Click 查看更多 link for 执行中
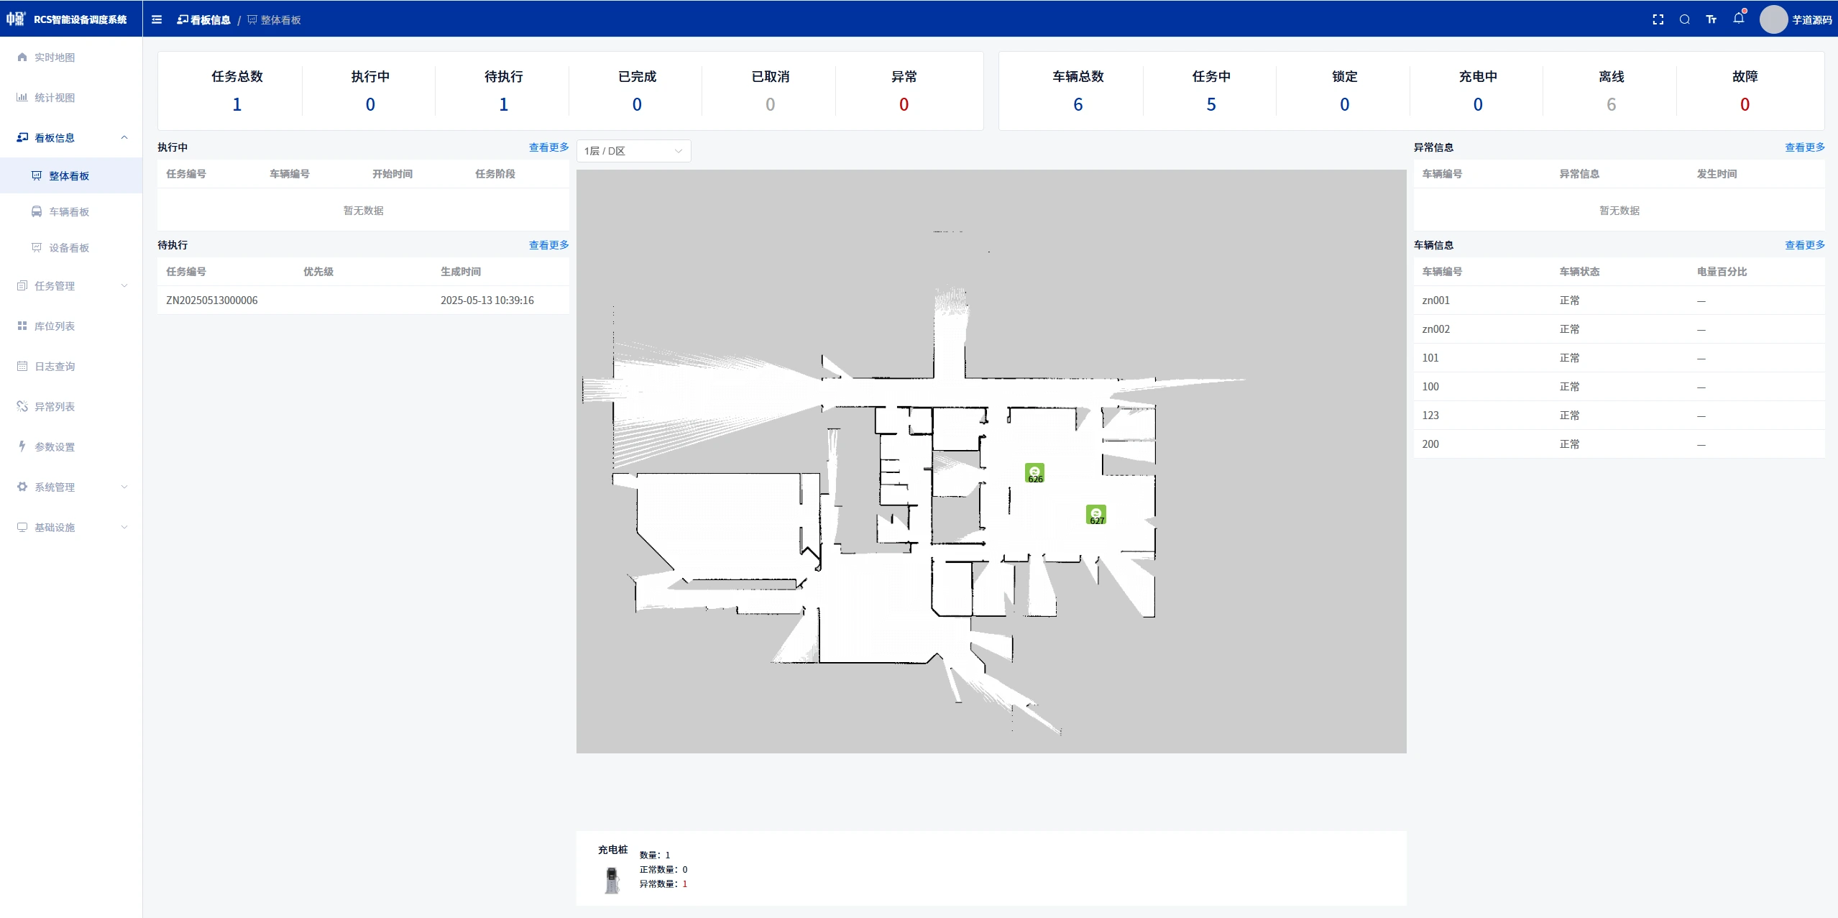The height and width of the screenshot is (918, 1838). point(548,147)
